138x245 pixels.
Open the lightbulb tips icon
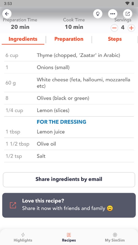[x=98, y=14]
